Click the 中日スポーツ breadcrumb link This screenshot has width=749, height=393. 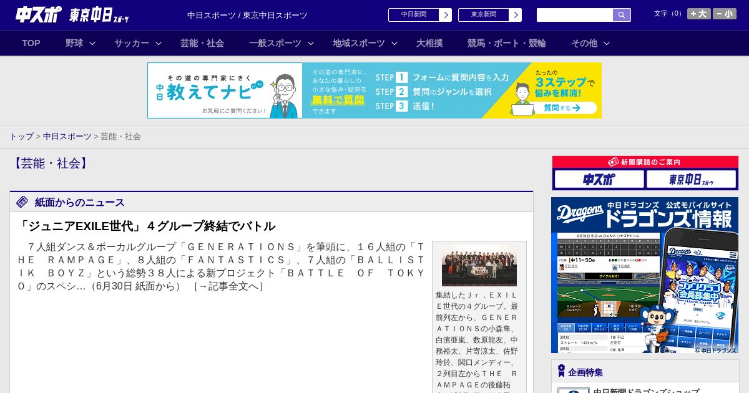(x=67, y=136)
